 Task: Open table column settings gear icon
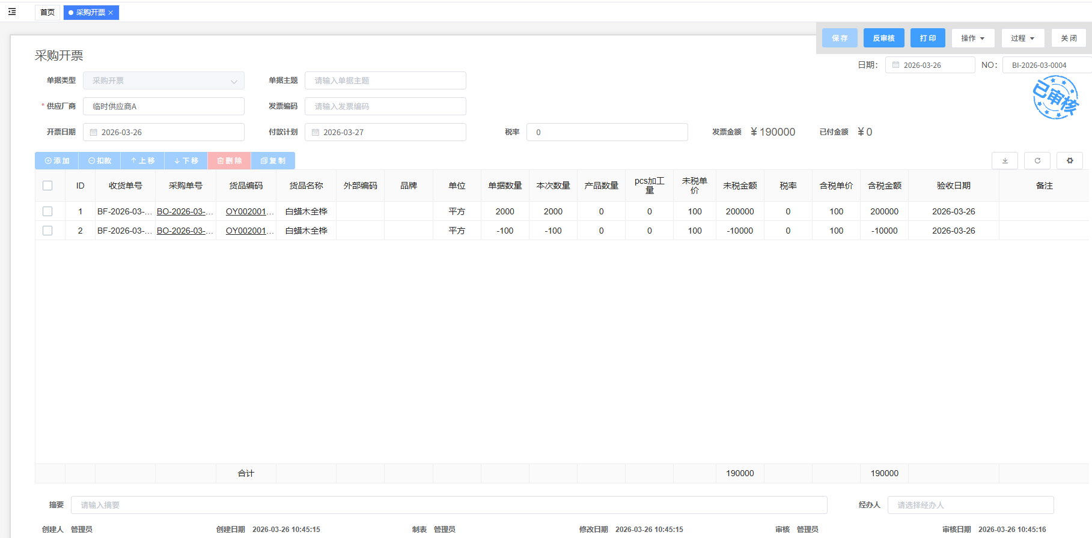click(1070, 161)
